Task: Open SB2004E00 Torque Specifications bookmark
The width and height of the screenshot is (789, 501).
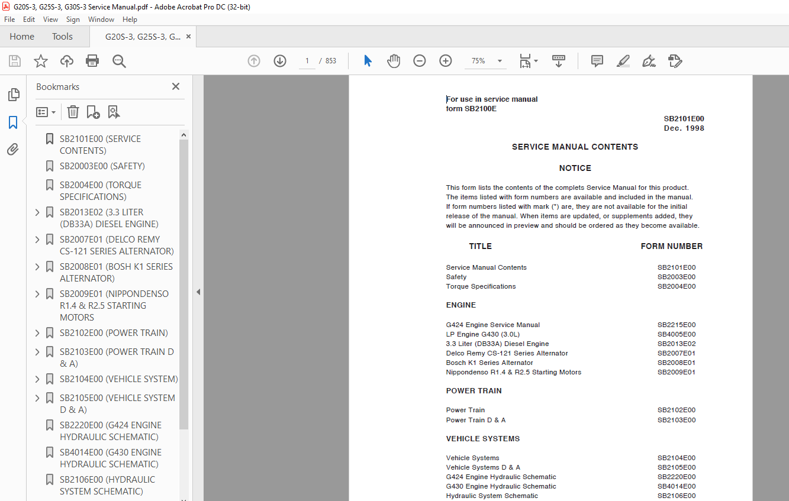Action: pyautogui.click(x=100, y=191)
